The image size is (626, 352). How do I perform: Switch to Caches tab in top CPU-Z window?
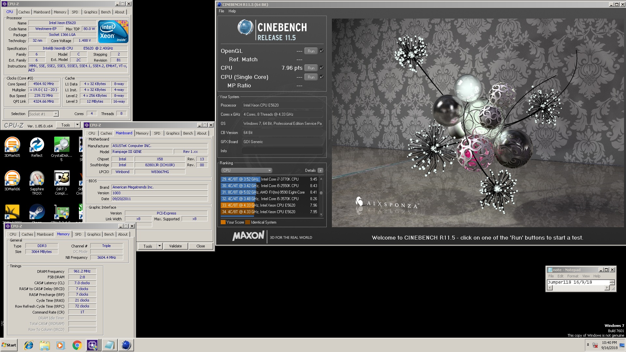pyautogui.click(x=24, y=12)
